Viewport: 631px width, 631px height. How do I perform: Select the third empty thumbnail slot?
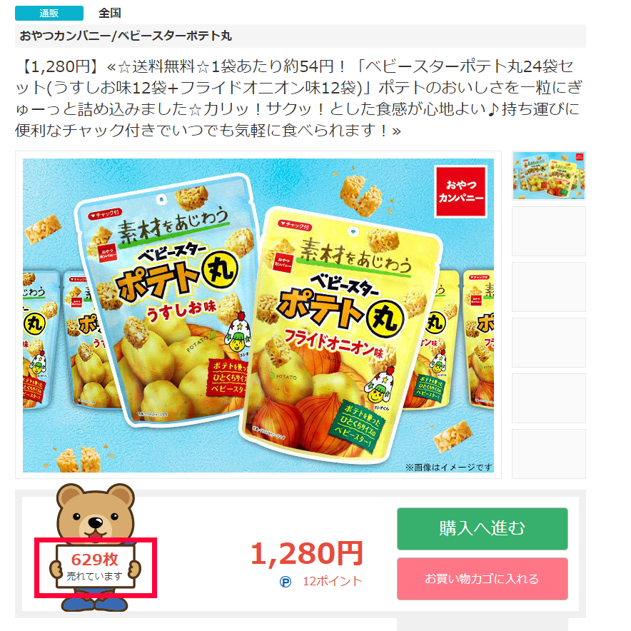coord(548,287)
